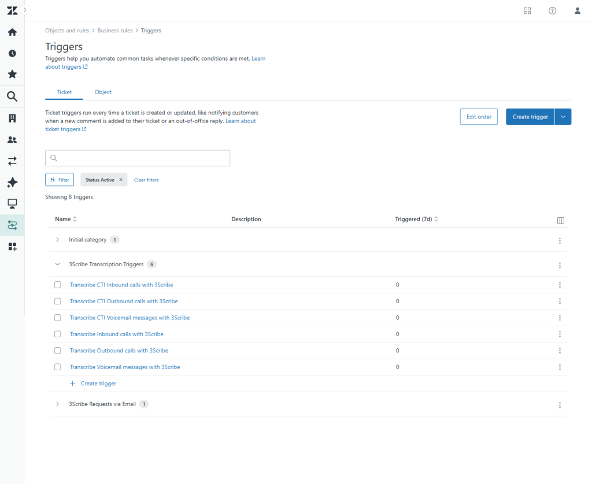592x484 pixels.
Task: Click the Help question mark icon
Action: click(x=552, y=10)
